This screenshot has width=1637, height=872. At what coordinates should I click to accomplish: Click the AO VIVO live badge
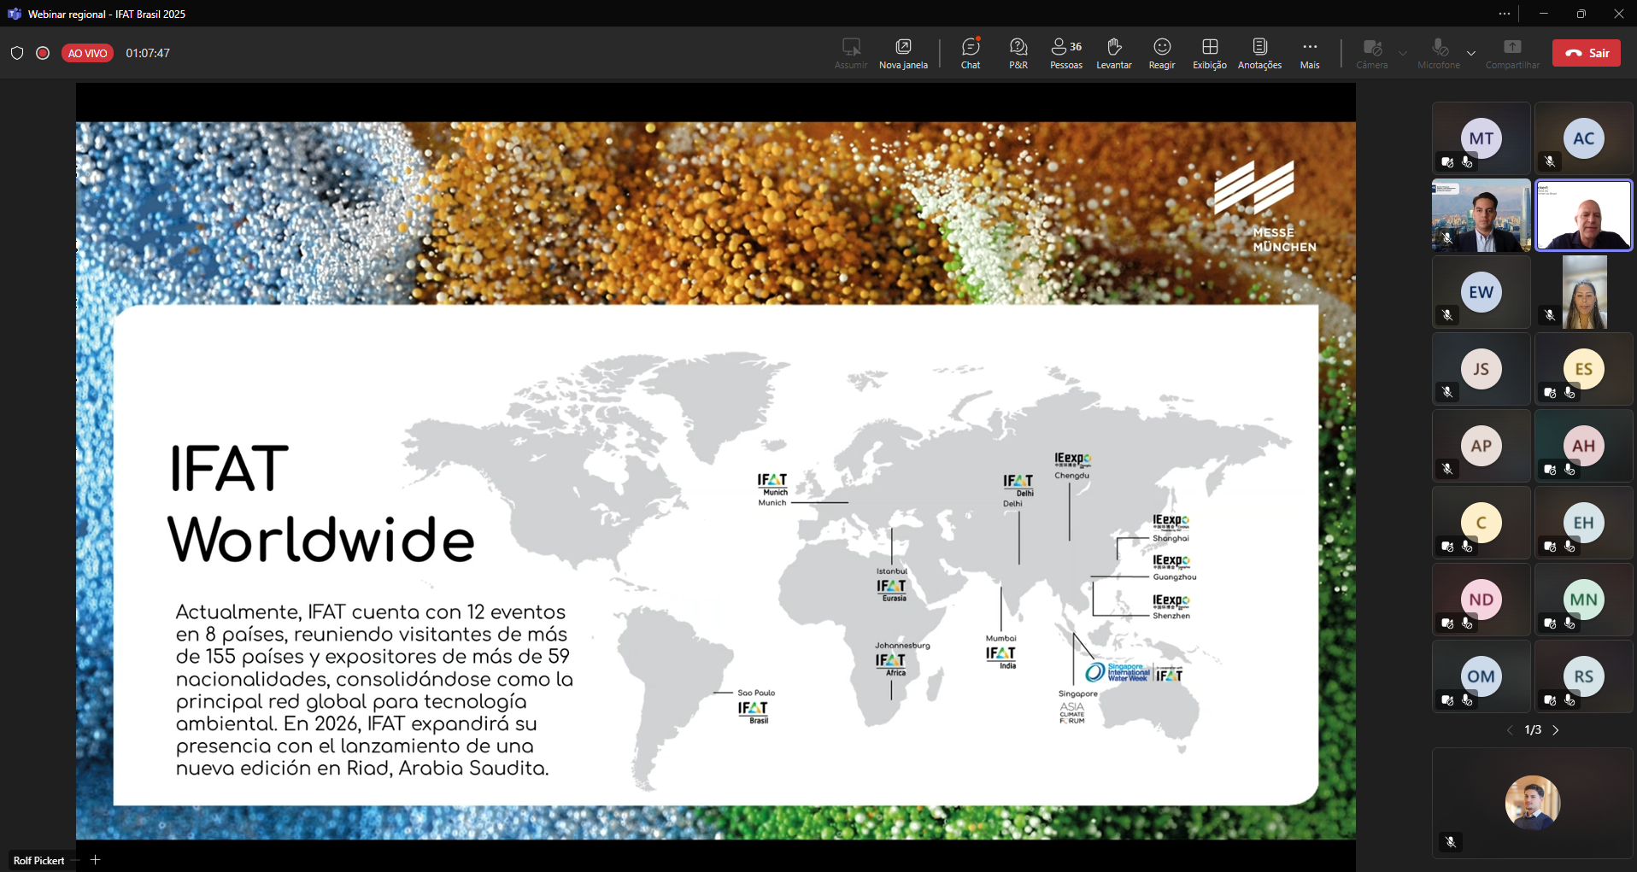pos(87,53)
